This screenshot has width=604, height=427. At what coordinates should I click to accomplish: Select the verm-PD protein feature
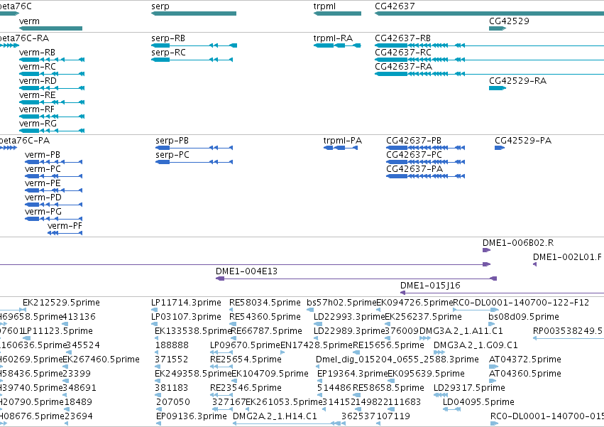click(x=53, y=205)
